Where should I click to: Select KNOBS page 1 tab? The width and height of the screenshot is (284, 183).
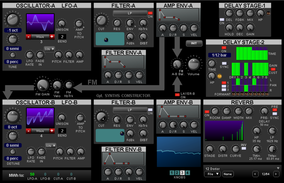click(x=172, y=173)
